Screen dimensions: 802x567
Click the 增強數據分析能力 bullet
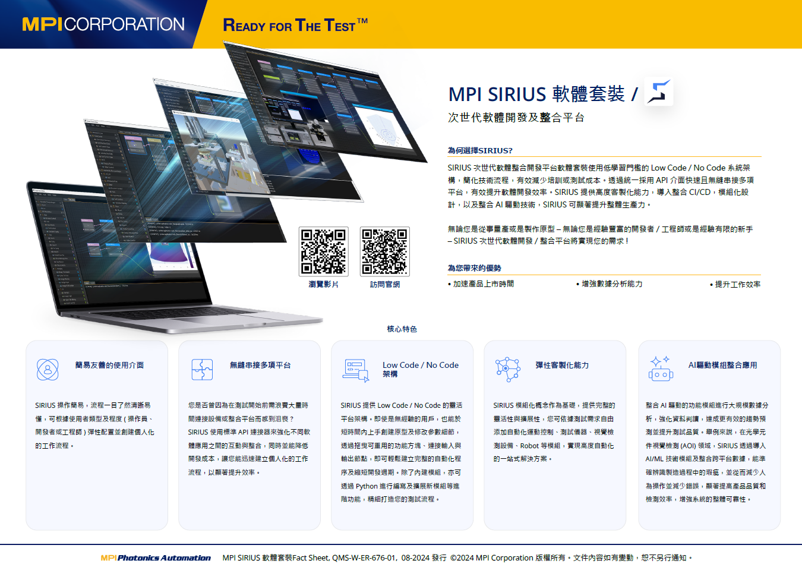[610, 284]
